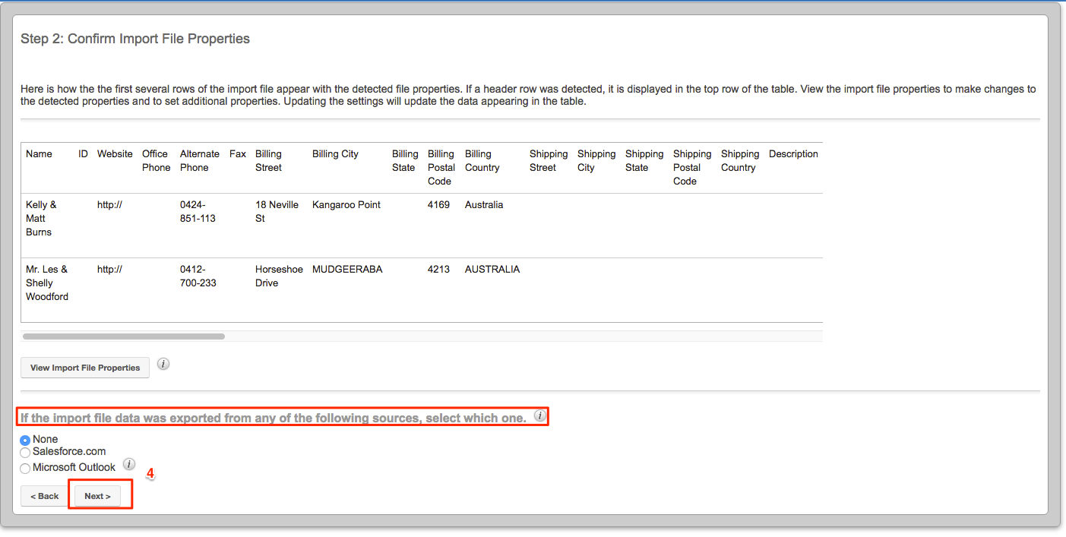Viewport: 1066px width, 537px height.
Task: Click the horizontal scrollbar under the table
Action: click(x=124, y=336)
